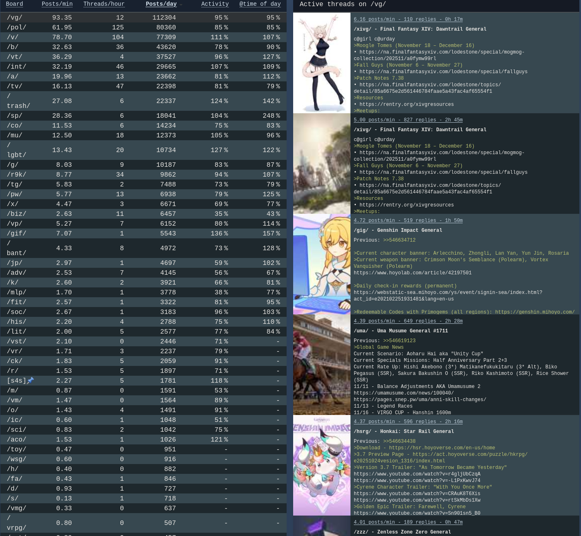Select the /his/ board row

[x=143, y=322]
